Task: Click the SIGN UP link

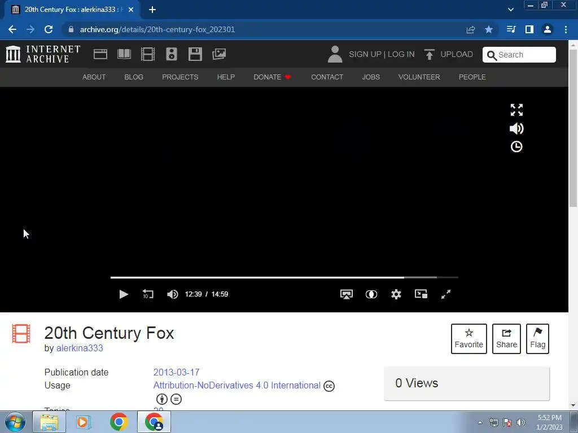Action: (365, 54)
